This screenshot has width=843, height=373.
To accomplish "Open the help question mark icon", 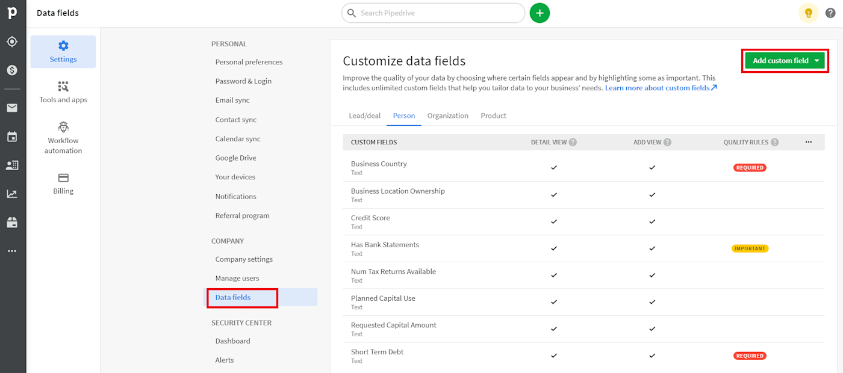I will click(830, 13).
